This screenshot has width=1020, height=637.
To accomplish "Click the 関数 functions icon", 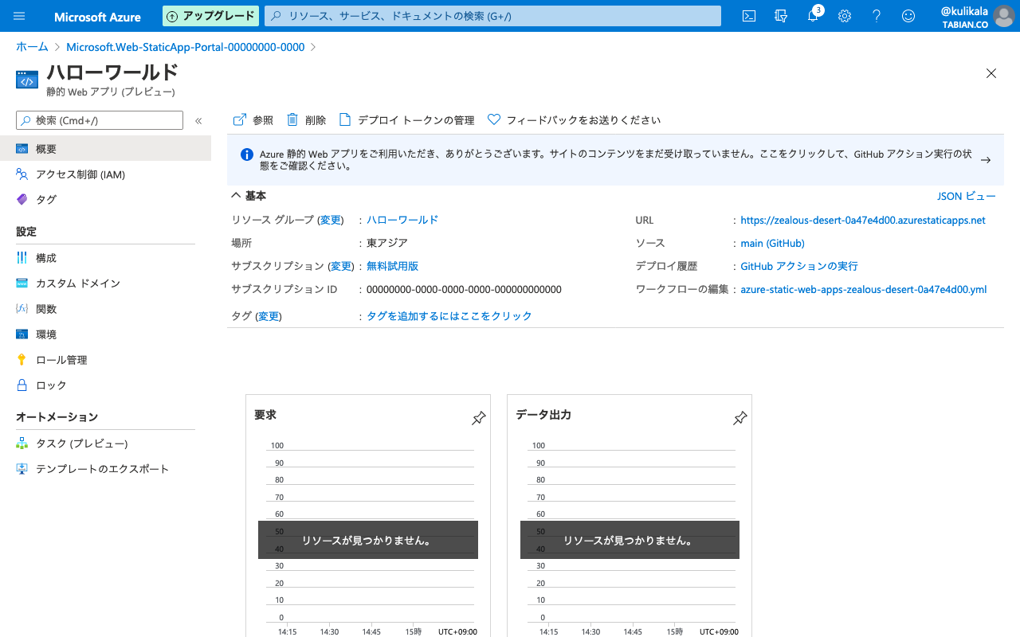I will (x=22, y=309).
